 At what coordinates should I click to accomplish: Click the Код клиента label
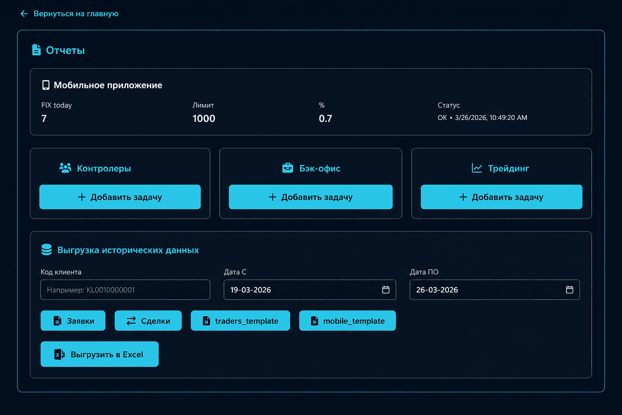(x=61, y=272)
